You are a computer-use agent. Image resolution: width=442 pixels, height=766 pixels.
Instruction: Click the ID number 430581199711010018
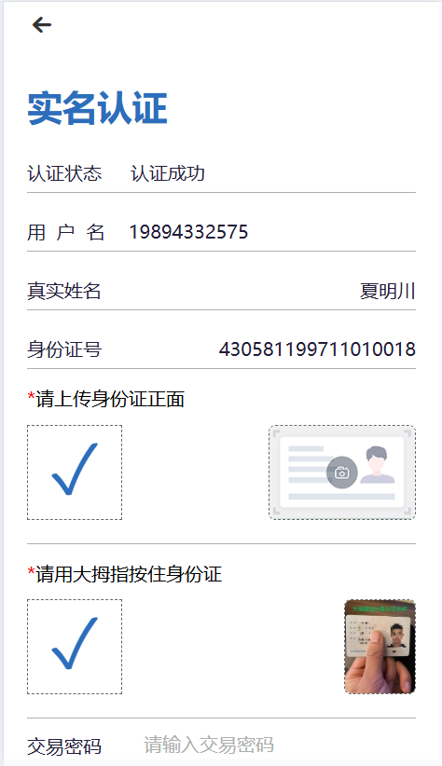coord(317,349)
